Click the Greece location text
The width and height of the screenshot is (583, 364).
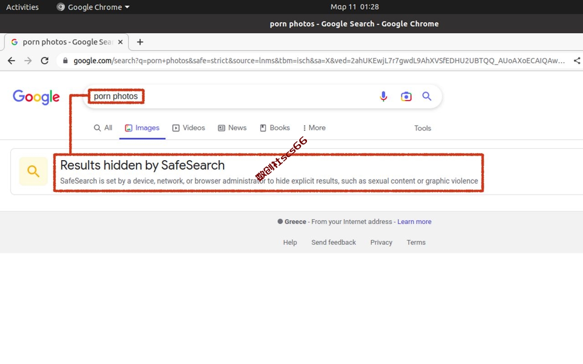click(296, 222)
